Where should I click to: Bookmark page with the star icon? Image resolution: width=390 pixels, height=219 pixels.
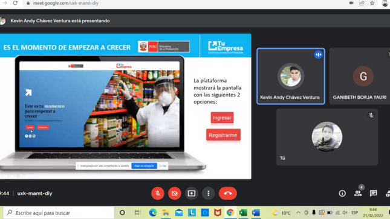(x=372, y=3)
